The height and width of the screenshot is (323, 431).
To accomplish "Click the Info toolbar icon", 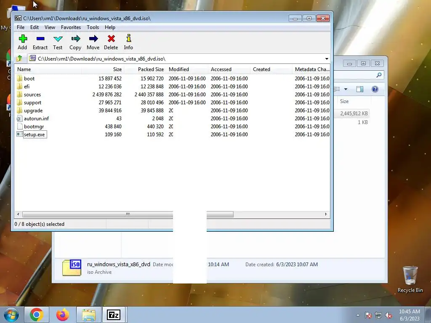I will 128,38.
